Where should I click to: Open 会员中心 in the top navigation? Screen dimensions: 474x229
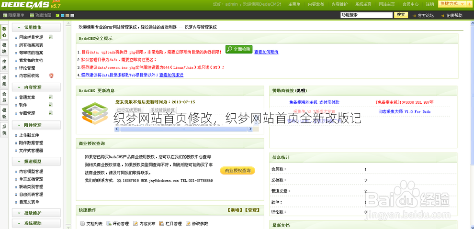[x=410, y=4]
